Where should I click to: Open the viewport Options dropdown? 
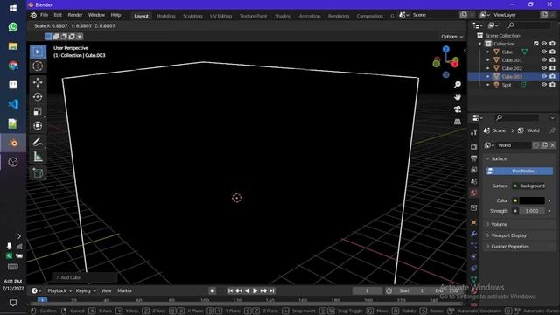(x=451, y=37)
